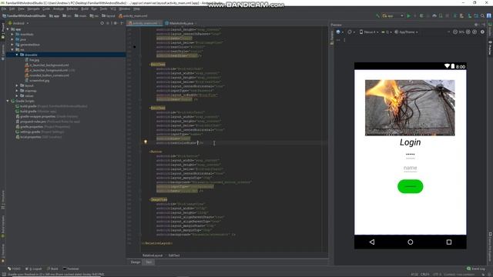Click the Make Project hammer icon
Viewport: 493px width, 277px height.
[377, 15]
